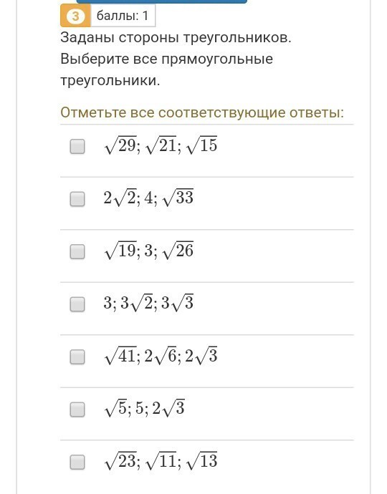Viewport: 387px width, 494px height.
Task: Check the 3; 3√2; 3√3 option
Action: pyautogui.click(x=77, y=304)
